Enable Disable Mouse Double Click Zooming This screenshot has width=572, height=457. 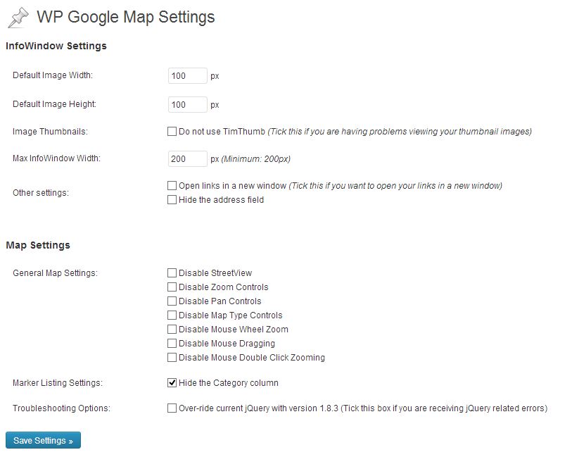tap(172, 358)
